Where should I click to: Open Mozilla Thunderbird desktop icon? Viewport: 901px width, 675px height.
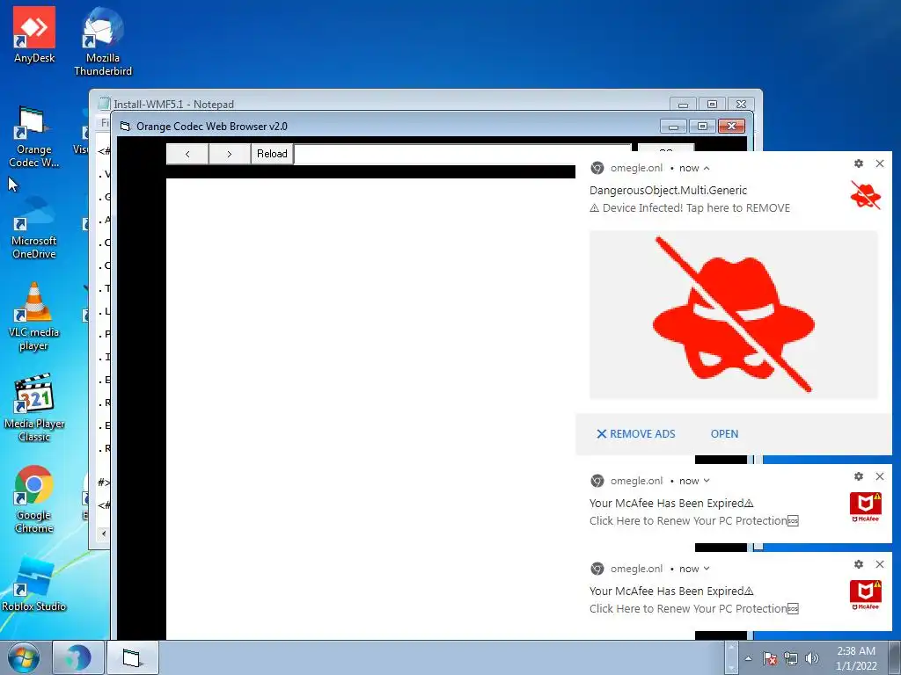[103, 41]
